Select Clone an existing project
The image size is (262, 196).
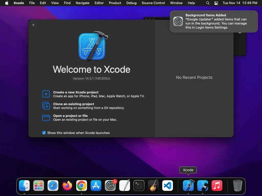(83, 106)
